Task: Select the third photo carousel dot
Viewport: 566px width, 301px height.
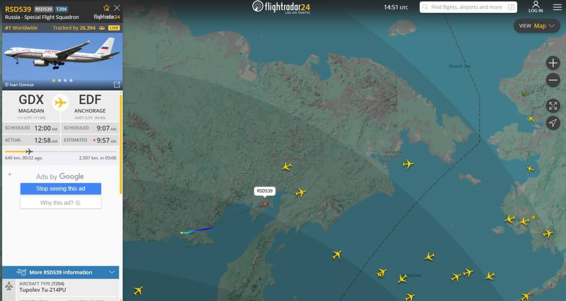Action: 65,80
